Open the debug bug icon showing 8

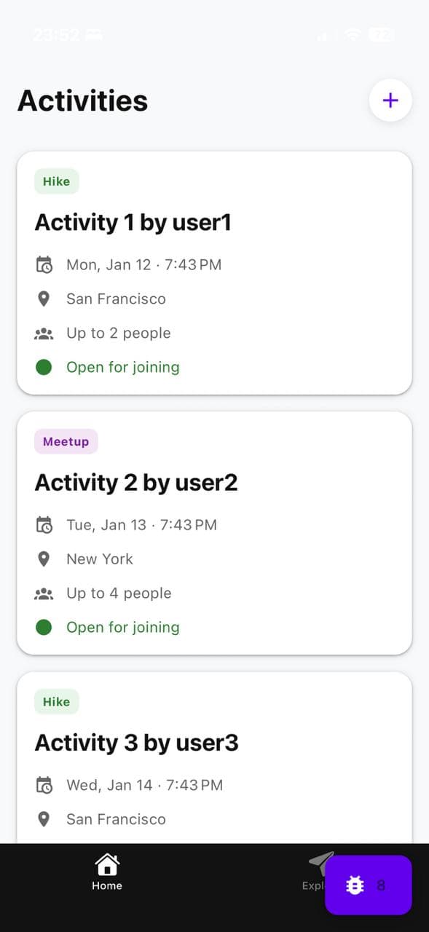(x=355, y=885)
